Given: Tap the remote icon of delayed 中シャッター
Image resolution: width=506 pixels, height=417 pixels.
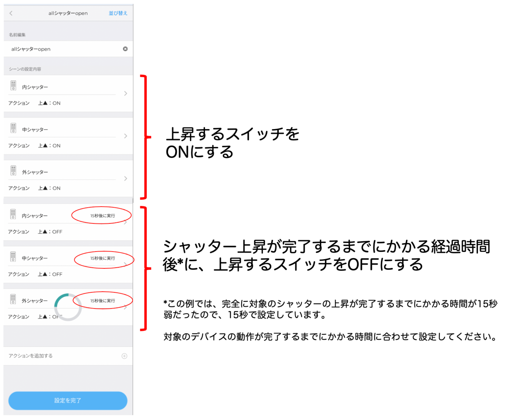Looking at the screenshot, I should (13, 257).
